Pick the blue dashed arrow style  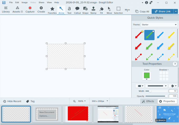pos(160,57)
